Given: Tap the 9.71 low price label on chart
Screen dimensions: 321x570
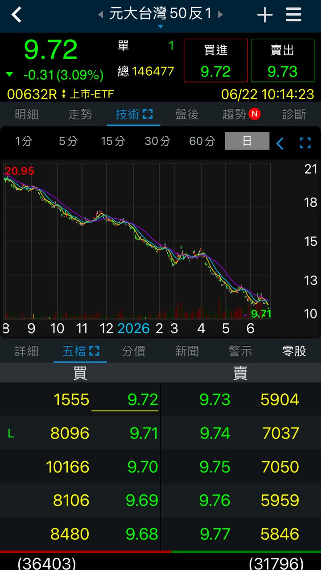Looking at the screenshot, I should click(x=261, y=314).
